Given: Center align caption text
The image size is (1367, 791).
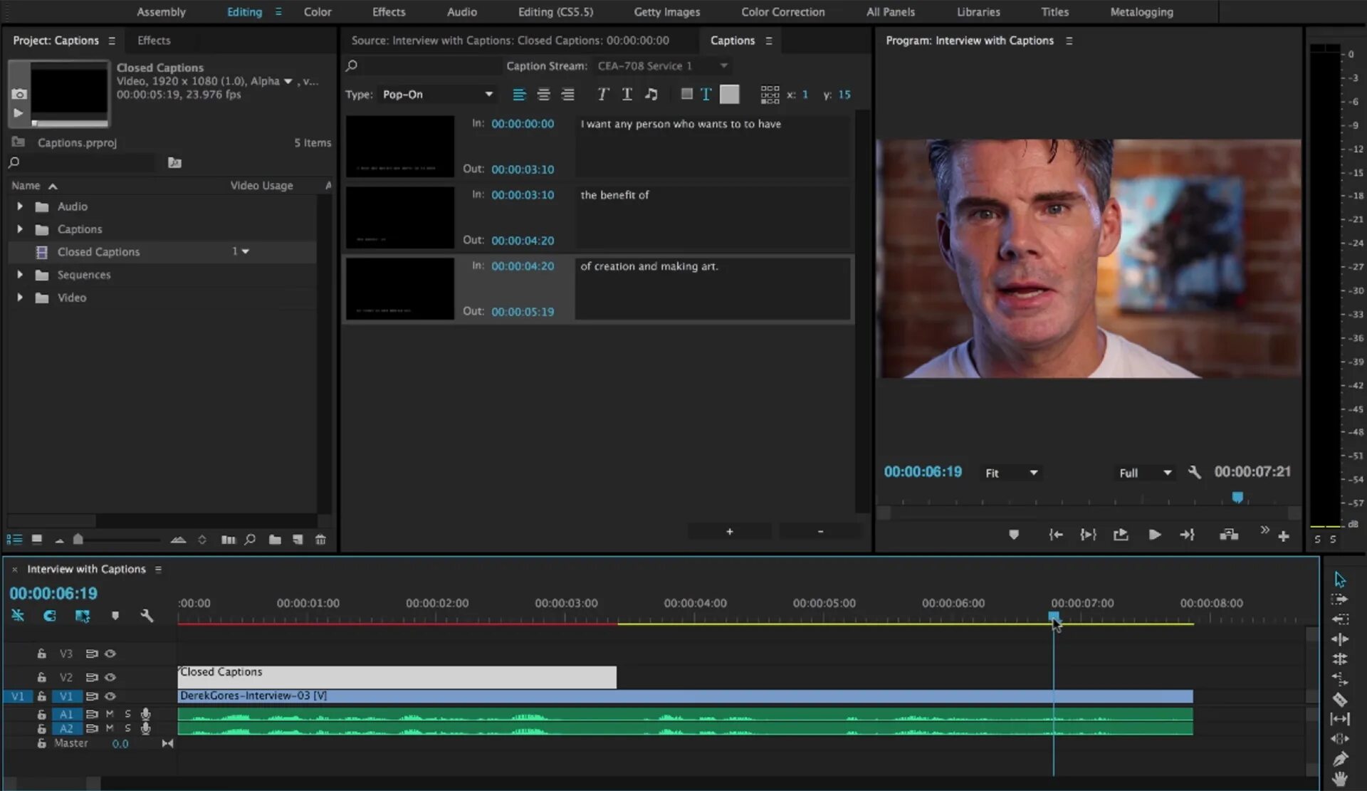Looking at the screenshot, I should click(543, 94).
